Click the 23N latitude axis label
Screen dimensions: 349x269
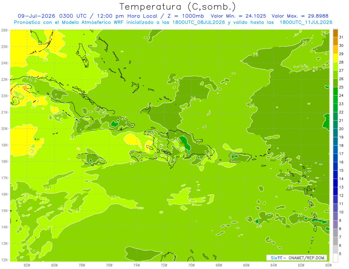pos(4,80)
